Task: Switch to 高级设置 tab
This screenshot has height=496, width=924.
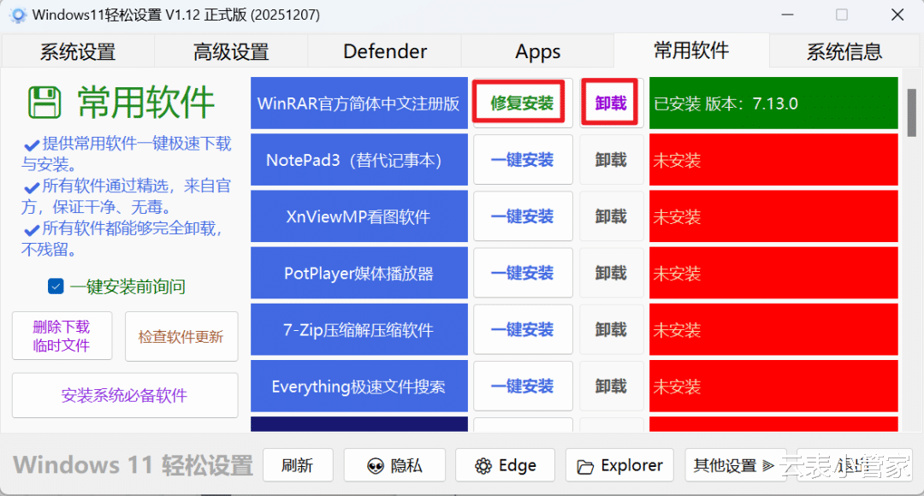Action: 231,52
